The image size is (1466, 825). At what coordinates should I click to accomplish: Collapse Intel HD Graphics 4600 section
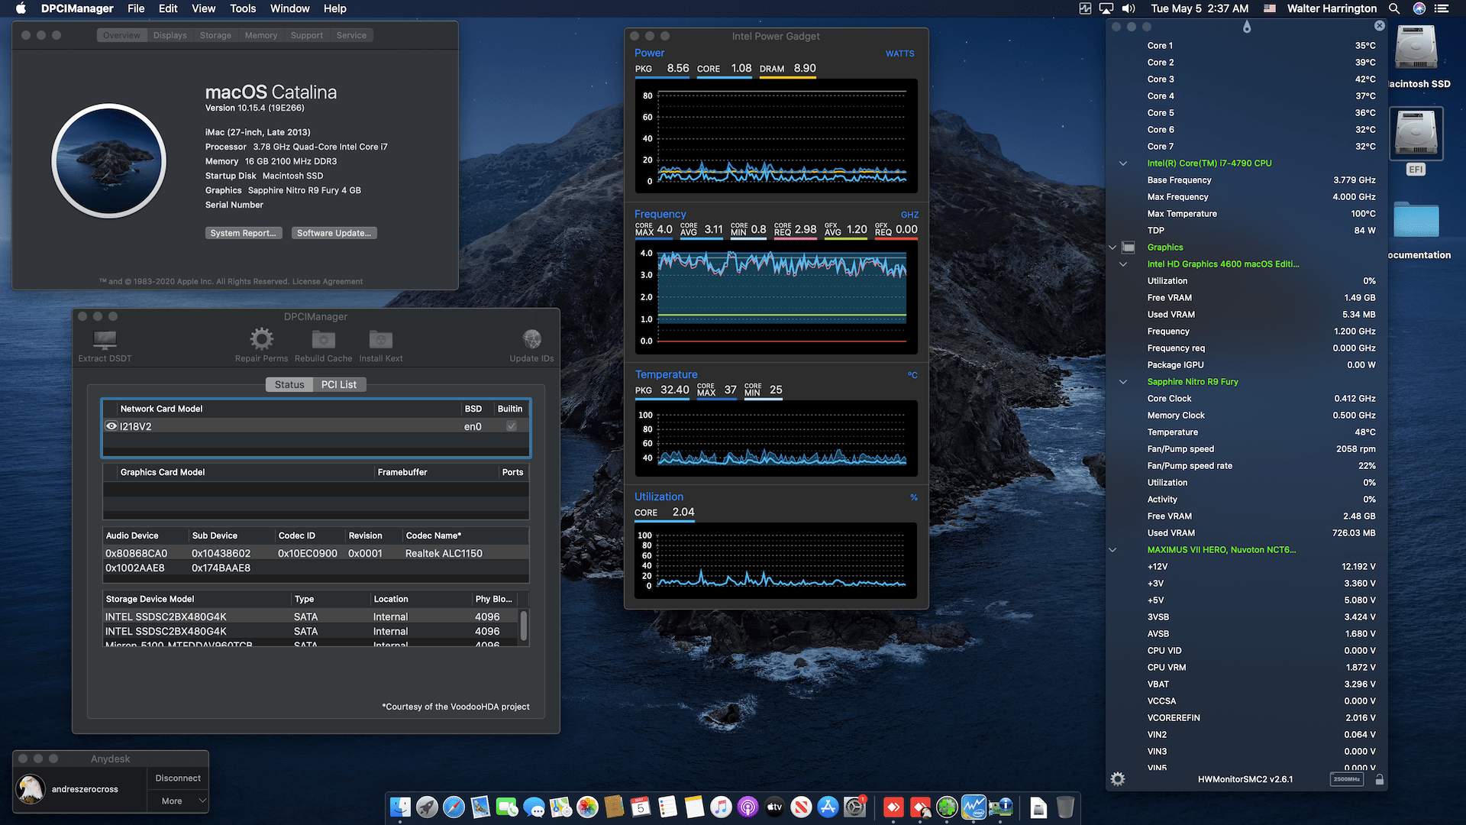1123,264
